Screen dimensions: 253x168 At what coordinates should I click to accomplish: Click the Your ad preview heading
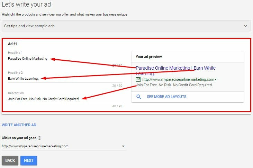(149, 57)
